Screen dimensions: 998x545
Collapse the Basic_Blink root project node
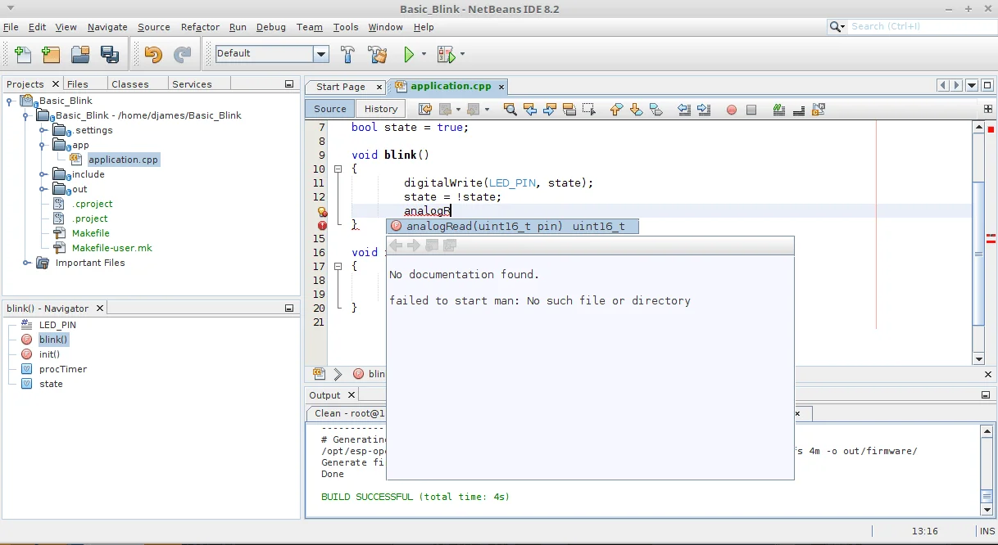point(10,101)
